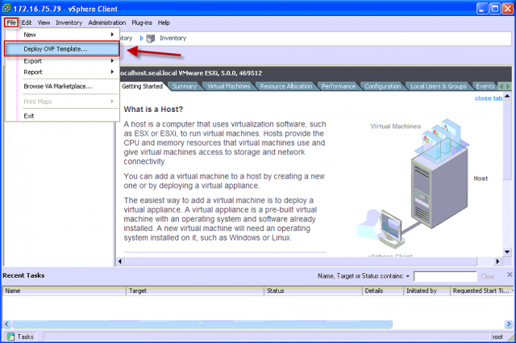Image resolution: width=516 pixels, height=343 pixels.
Task: Click the Clear filter button
Action: pos(487,276)
